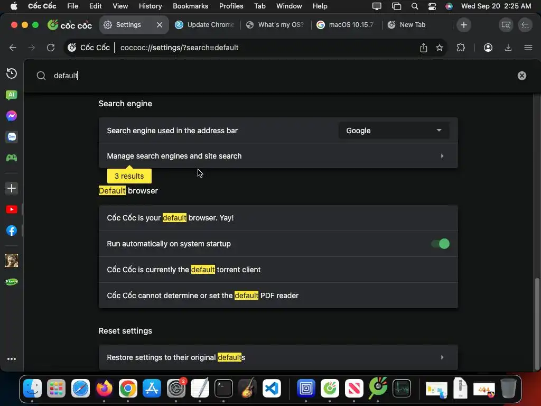This screenshot has height=406, width=541.
Task: Go back to previous page
Action: tap(13, 48)
